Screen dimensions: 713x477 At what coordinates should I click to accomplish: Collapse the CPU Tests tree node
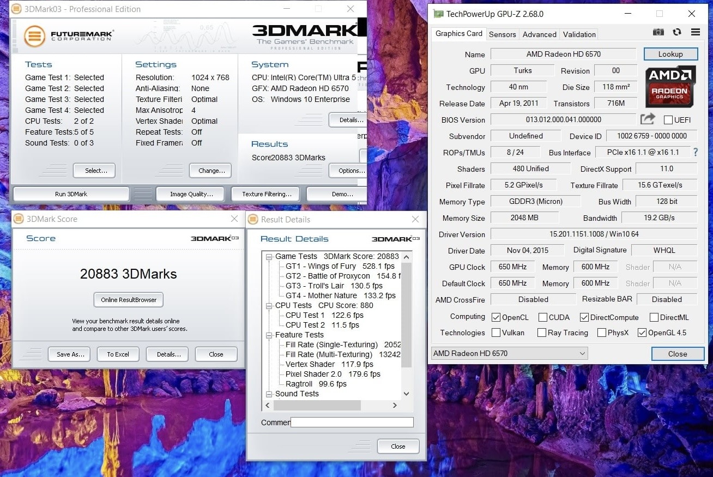pos(269,305)
